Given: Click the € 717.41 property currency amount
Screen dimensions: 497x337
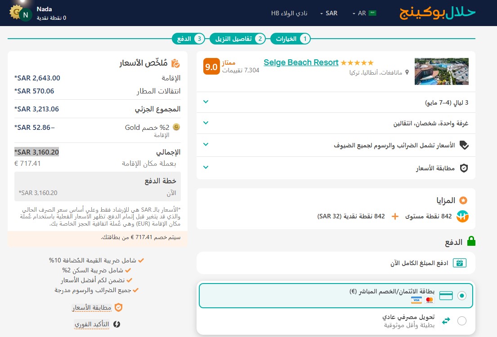Looking at the screenshot, I should click(27, 164).
